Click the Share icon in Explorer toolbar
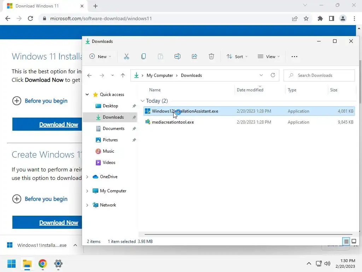Image resolution: width=362 pixels, height=272 pixels. [x=194, y=56]
